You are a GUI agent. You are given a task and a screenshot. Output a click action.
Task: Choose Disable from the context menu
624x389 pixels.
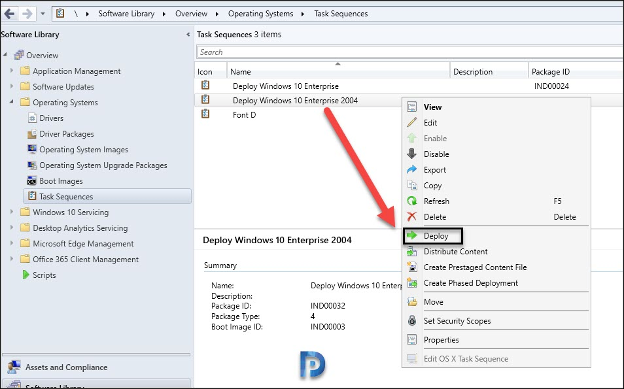[496, 154]
